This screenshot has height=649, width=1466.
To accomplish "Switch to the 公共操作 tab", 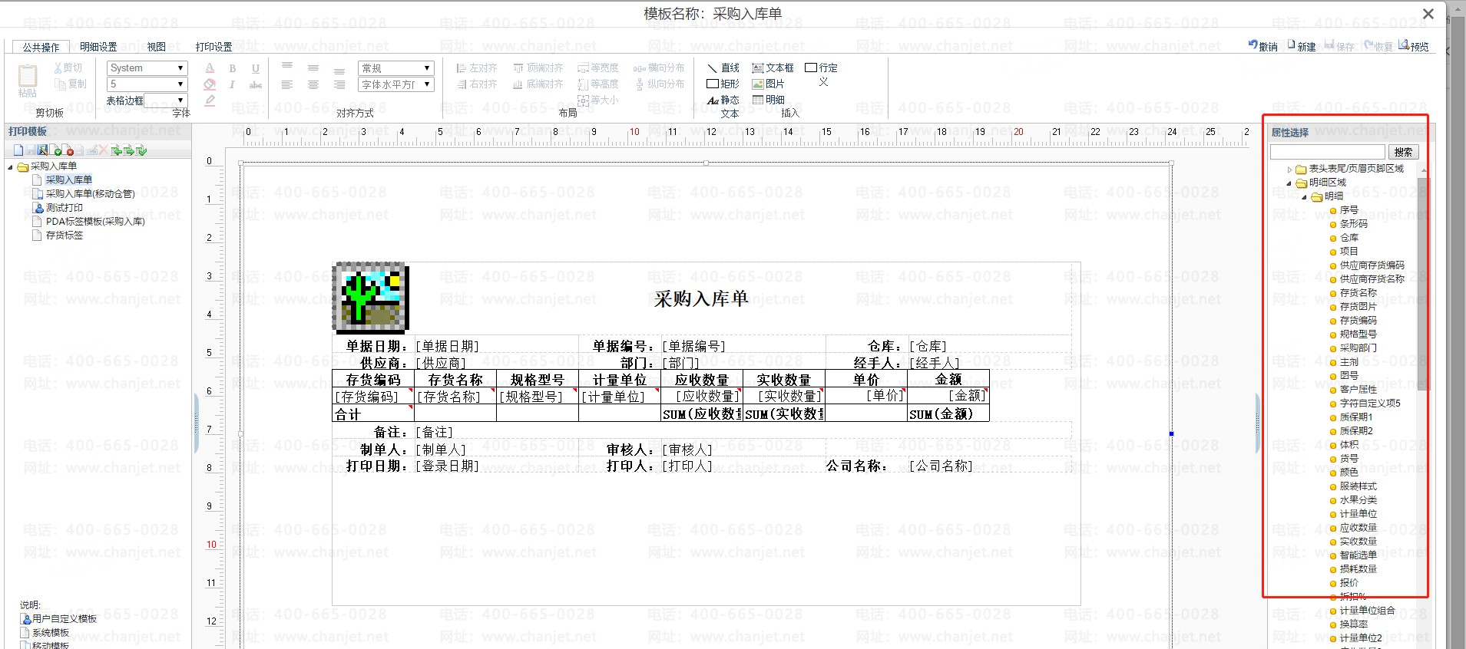I will [x=41, y=48].
